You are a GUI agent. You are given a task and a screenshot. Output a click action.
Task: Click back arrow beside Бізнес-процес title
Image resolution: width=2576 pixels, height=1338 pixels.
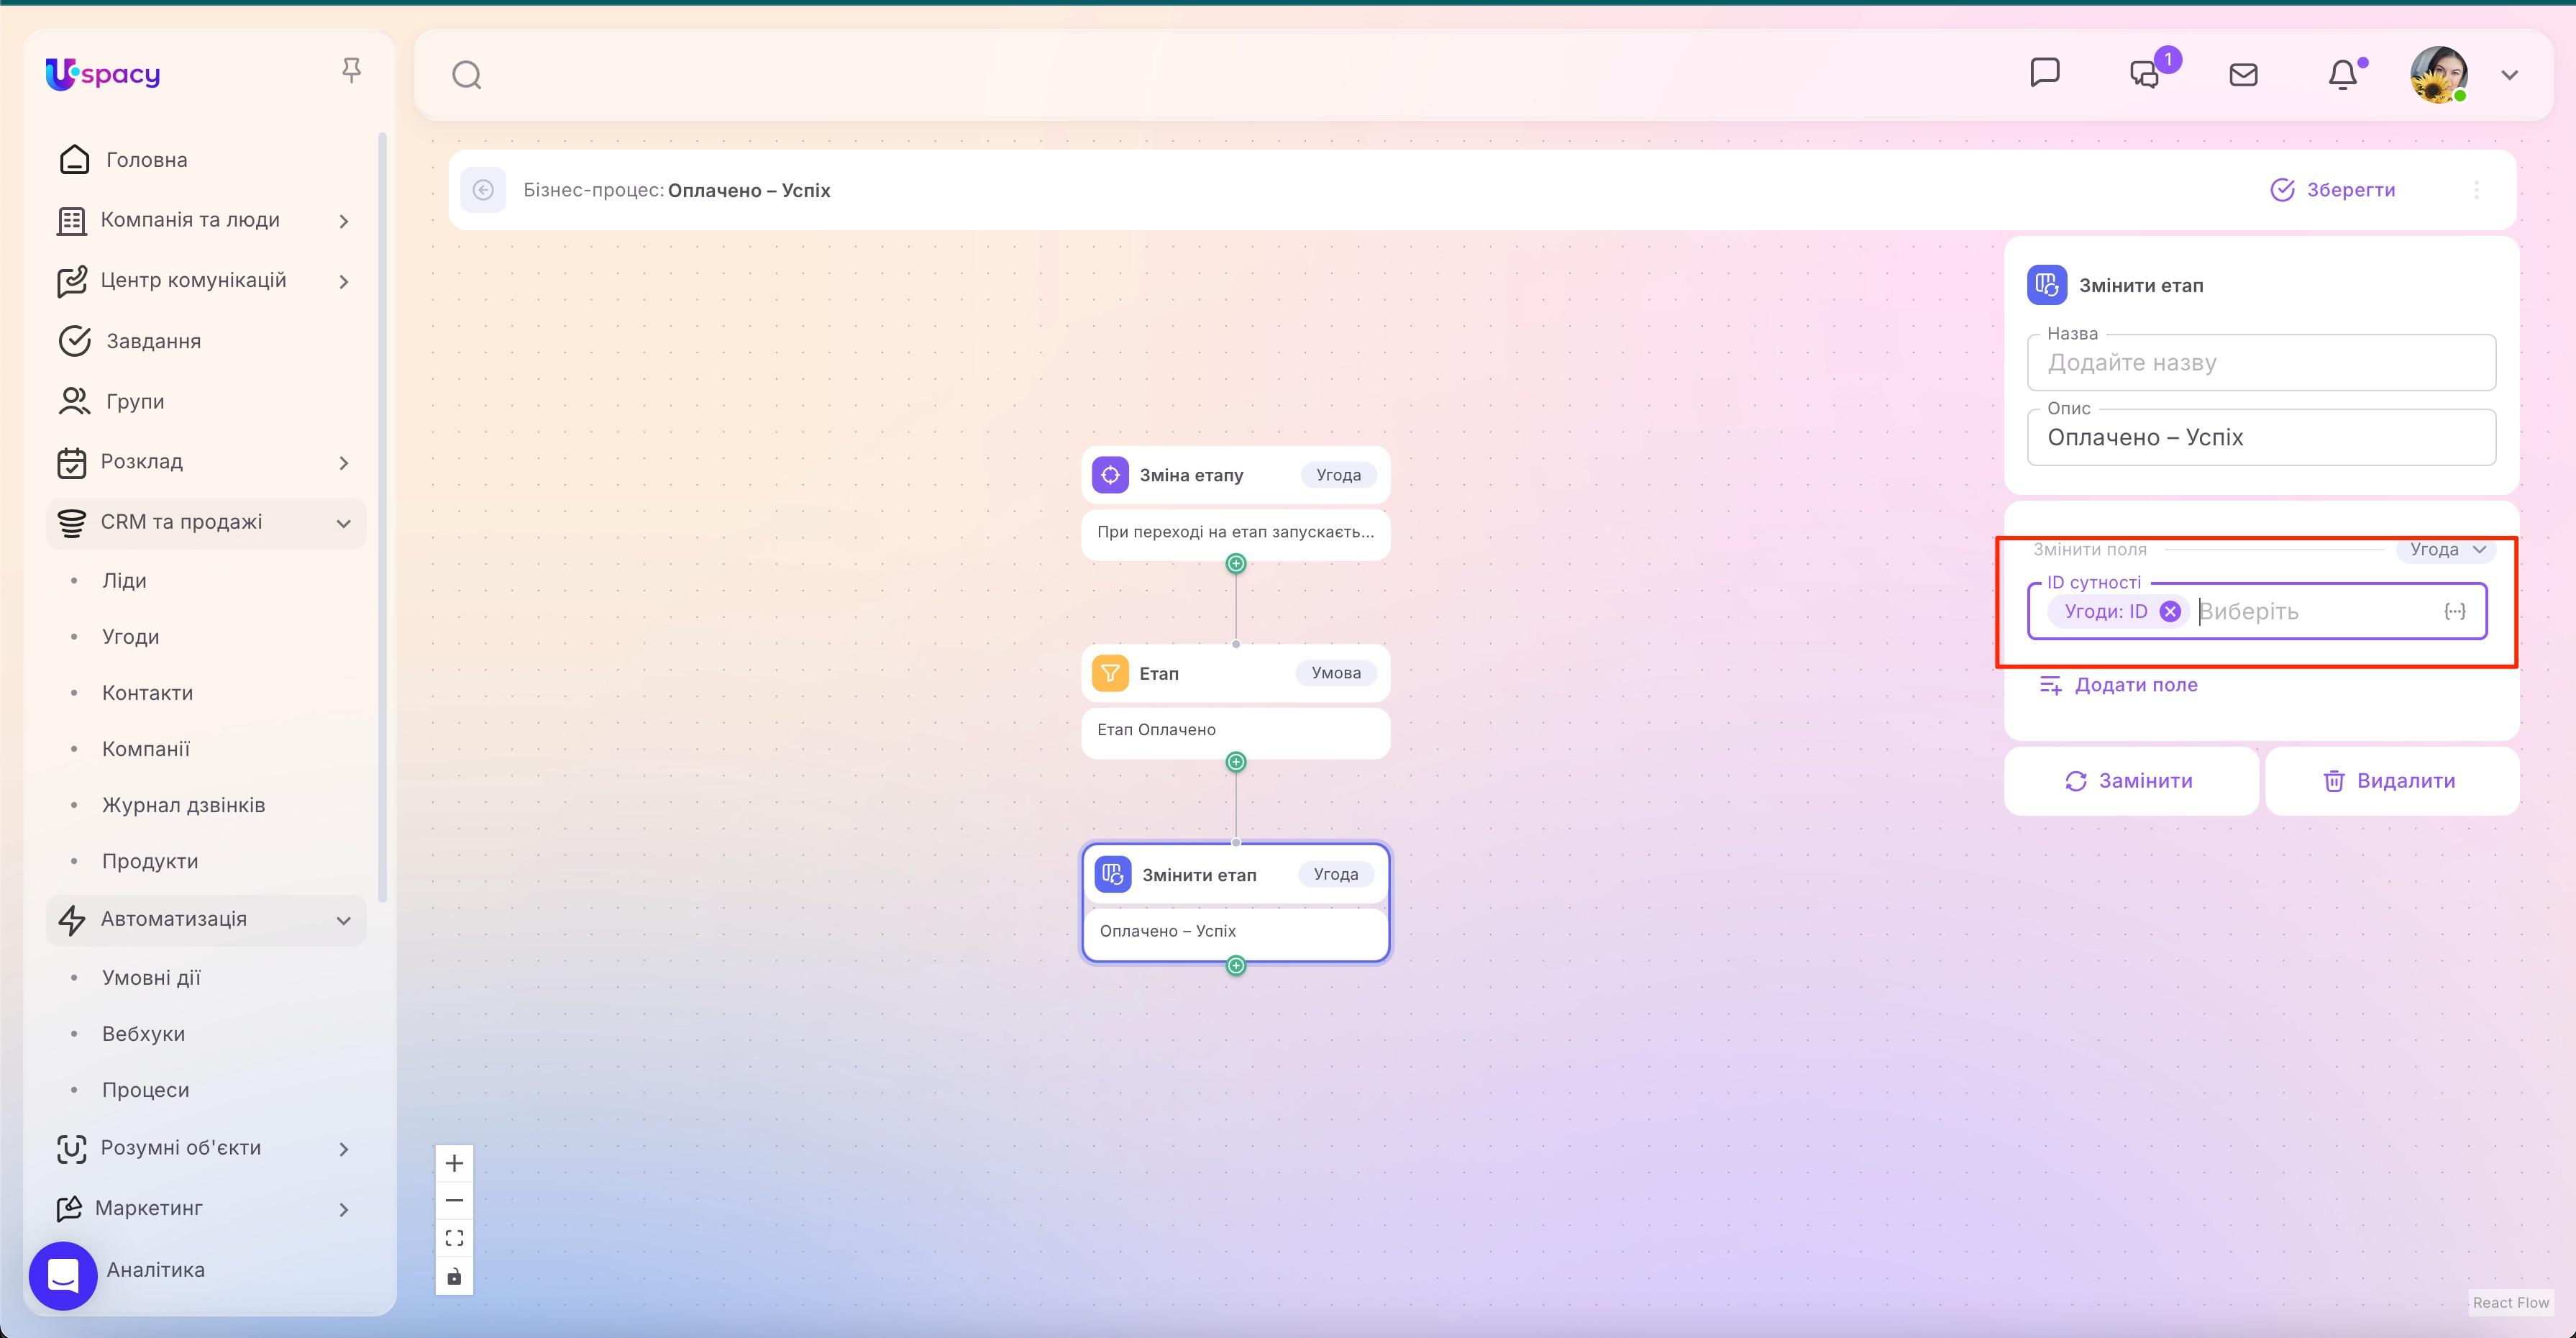coord(485,190)
